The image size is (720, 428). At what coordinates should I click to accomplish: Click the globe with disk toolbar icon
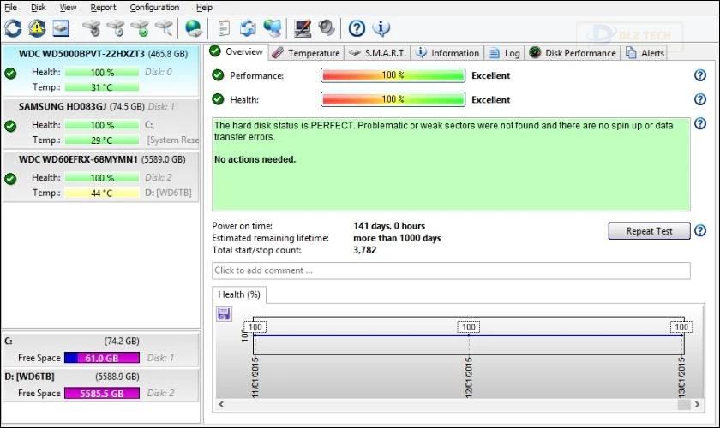click(194, 28)
